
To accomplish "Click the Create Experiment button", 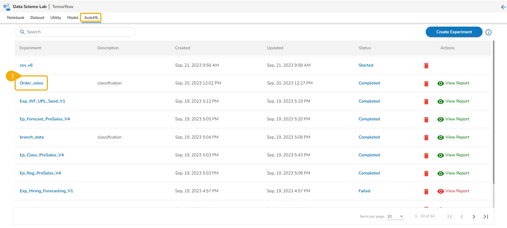I will 454,32.
